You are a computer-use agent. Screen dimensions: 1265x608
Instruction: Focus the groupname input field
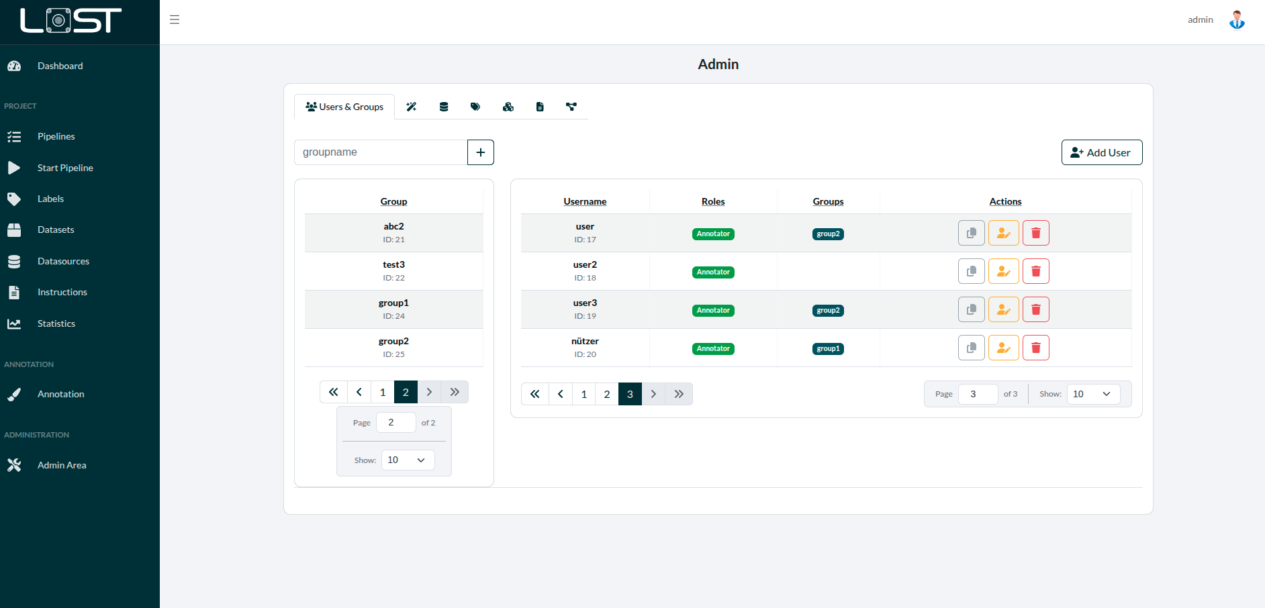click(381, 152)
